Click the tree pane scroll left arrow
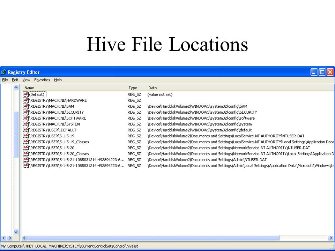The height and width of the screenshot is (251, 335). (3, 238)
